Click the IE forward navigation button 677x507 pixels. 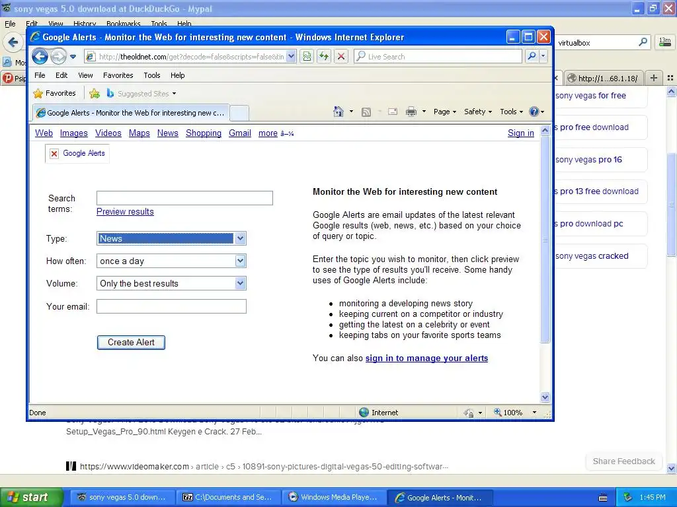coord(58,57)
